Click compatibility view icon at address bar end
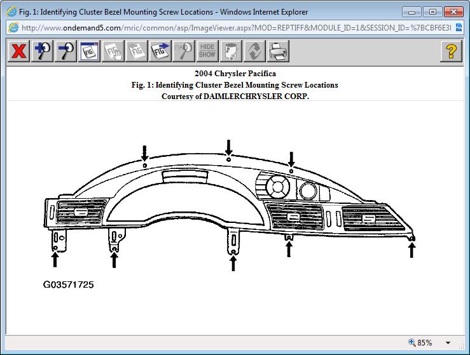 (459, 27)
